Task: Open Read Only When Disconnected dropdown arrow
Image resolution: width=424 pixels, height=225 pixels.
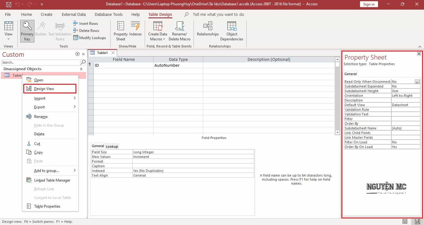Action: tap(417, 82)
